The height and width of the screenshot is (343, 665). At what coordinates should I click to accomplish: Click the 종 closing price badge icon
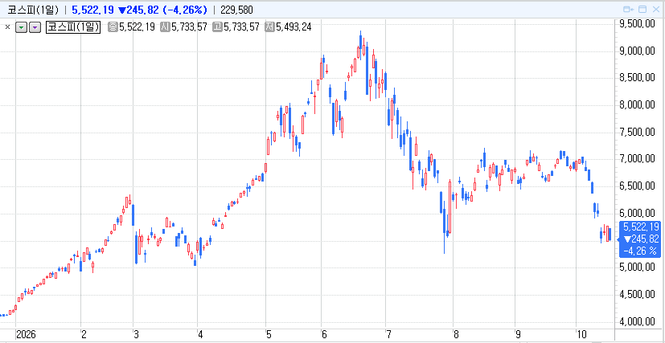pyautogui.click(x=113, y=27)
